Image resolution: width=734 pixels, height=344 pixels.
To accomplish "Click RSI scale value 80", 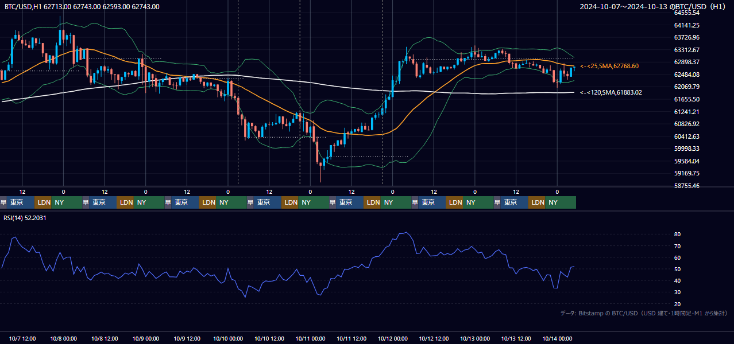I will [678, 234].
